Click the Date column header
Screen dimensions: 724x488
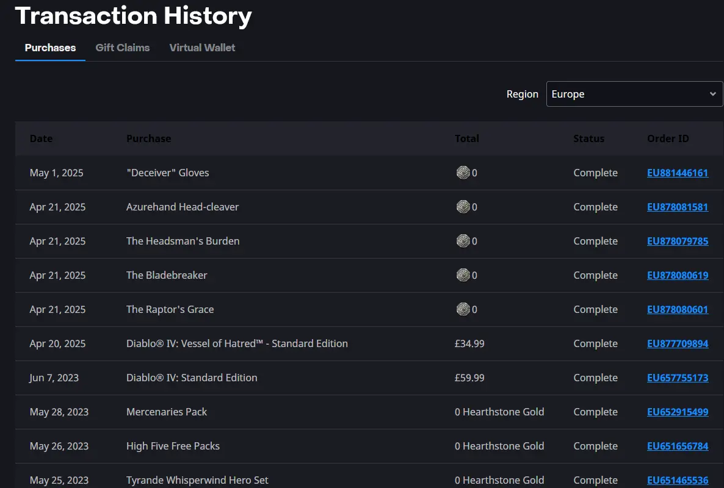tap(41, 138)
